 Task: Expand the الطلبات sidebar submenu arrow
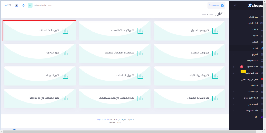pyautogui.click(x=233, y=29)
